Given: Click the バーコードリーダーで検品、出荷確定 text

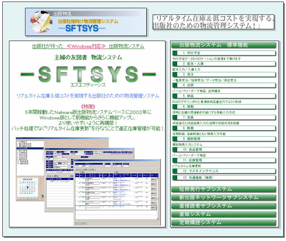Looking at the screenshot, I should point(196,91).
